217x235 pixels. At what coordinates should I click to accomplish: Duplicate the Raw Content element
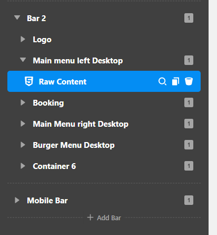tap(175, 81)
